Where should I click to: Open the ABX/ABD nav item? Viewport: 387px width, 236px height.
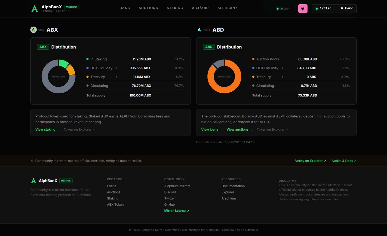200,8
